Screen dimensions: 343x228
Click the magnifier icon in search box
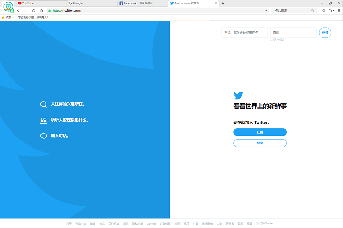coord(312,11)
